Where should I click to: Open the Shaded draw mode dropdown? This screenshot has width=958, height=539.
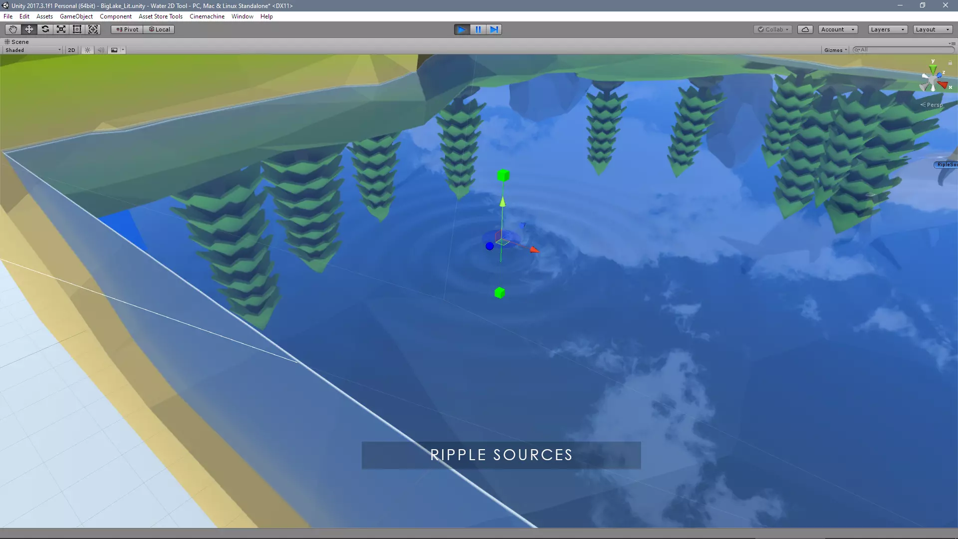[x=33, y=50]
